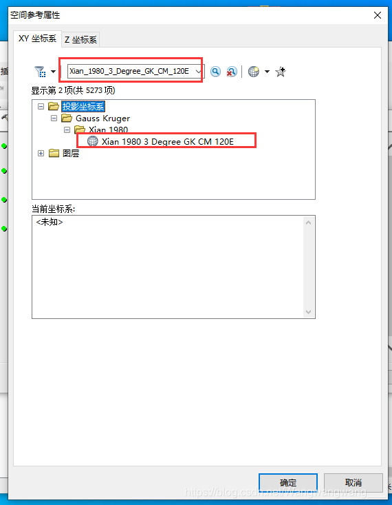Screen dimensions: 392x505
Task: Switch to the XY 坐标系 tab
Action: (x=37, y=39)
